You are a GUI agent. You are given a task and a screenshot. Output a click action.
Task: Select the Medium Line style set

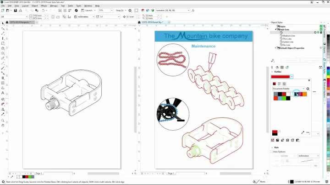point(289,36)
